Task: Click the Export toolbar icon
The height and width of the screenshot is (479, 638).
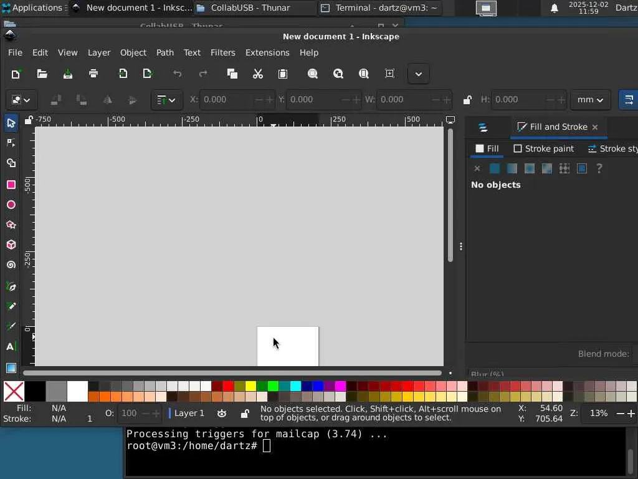Action: 148,74
